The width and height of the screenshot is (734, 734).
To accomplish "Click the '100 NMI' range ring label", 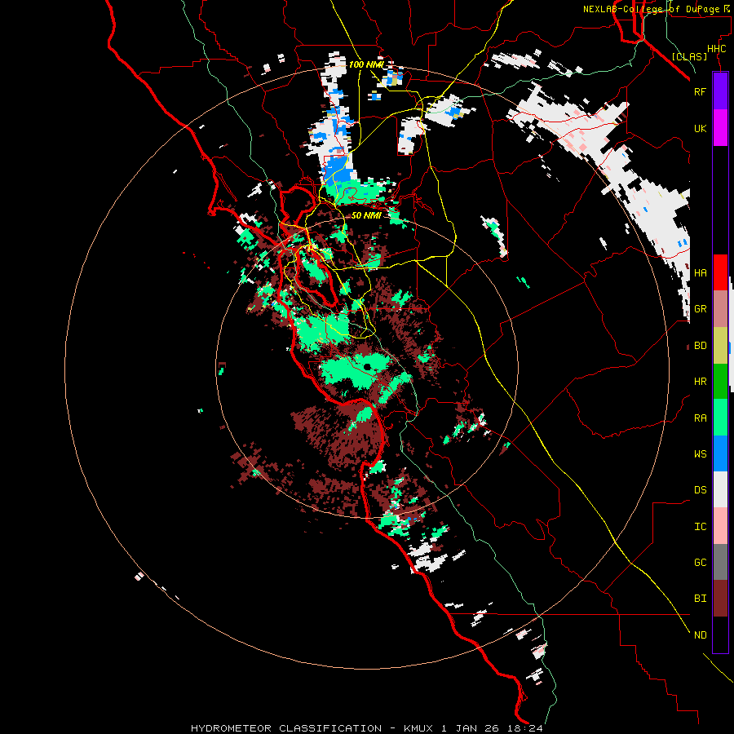I will tap(366, 64).
